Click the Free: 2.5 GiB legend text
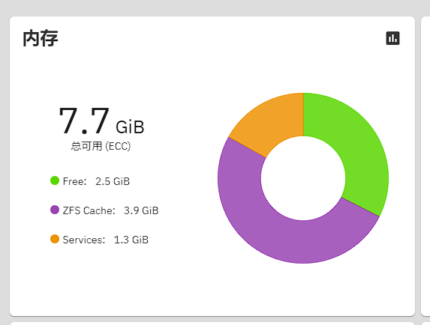 pyautogui.click(x=96, y=181)
